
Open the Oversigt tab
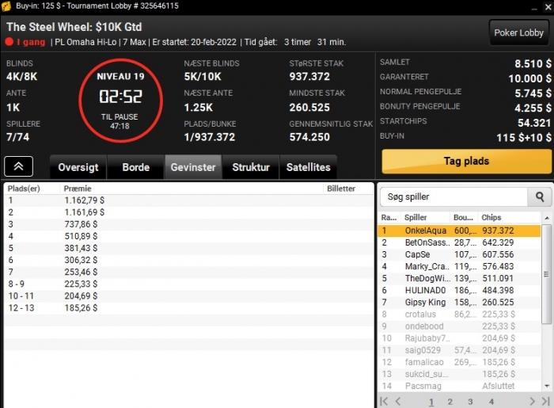tap(78, 167)
